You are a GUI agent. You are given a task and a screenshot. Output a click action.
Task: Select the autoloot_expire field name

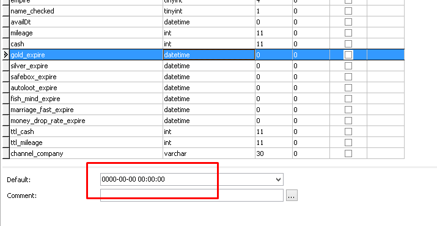(x=34, y=88)
